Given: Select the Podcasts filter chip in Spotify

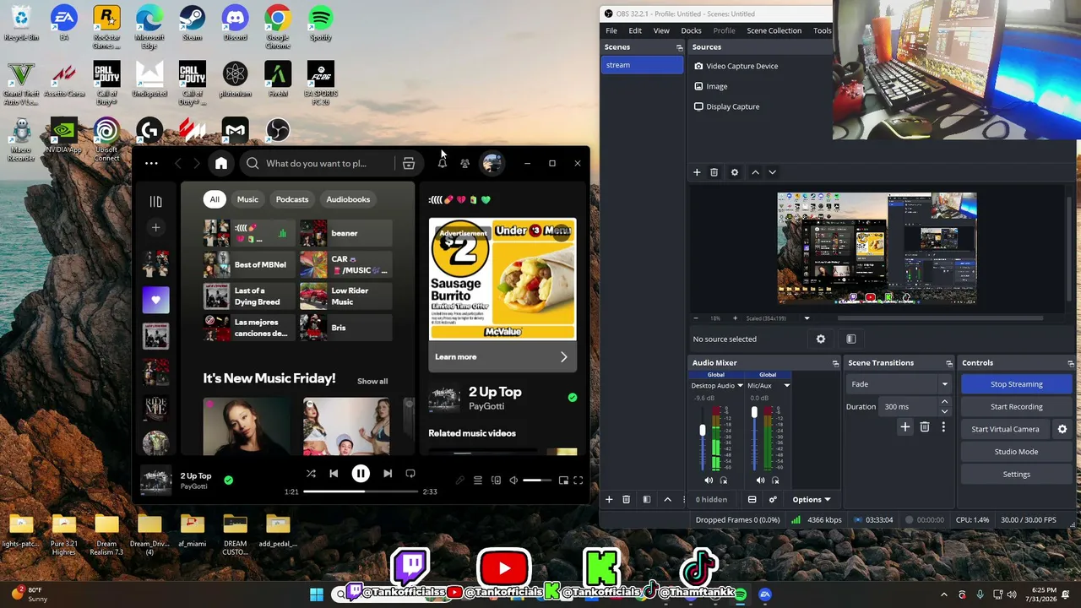Looking at the screenshot, I should click(292, 199).
